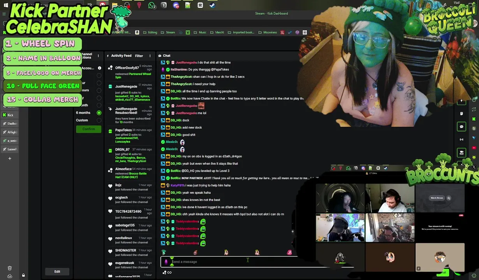
Task: Add a new item with the plus icon
Action: point(10,158)
